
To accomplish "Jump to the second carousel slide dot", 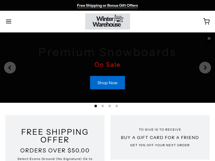I will (103, 106).
